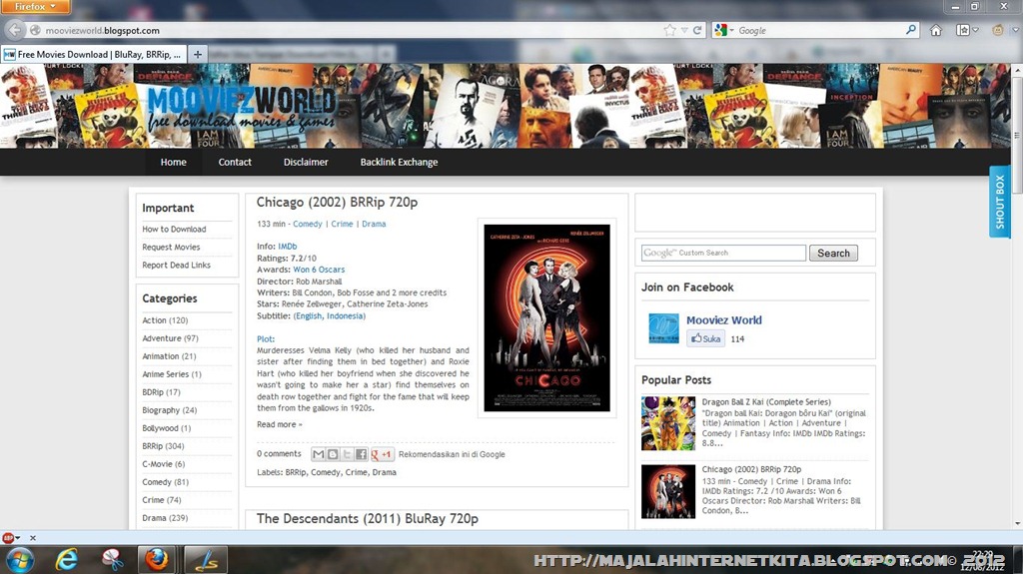Bookmark this page with the star icon
Viewport: 1023px width, 574px height.
click(x=669, y=30)
